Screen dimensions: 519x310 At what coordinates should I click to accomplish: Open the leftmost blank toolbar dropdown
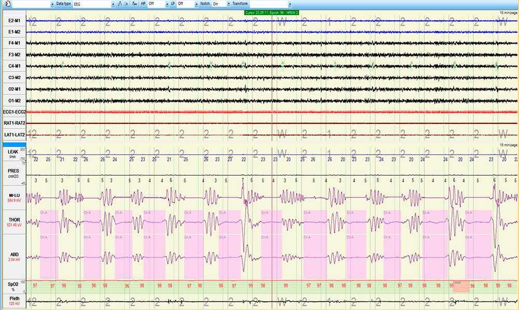click(52, 4)
